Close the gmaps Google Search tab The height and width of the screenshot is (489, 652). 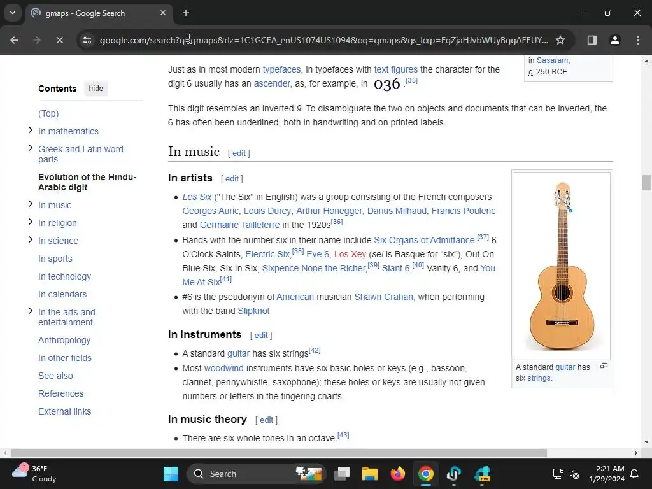[163, 13]
